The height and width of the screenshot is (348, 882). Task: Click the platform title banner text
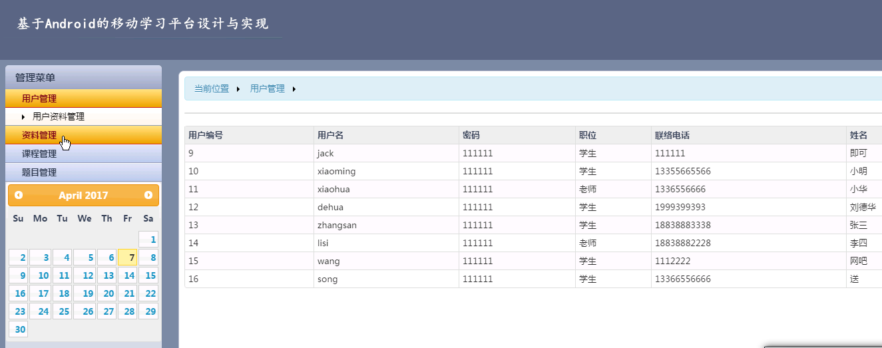(143, 24)
